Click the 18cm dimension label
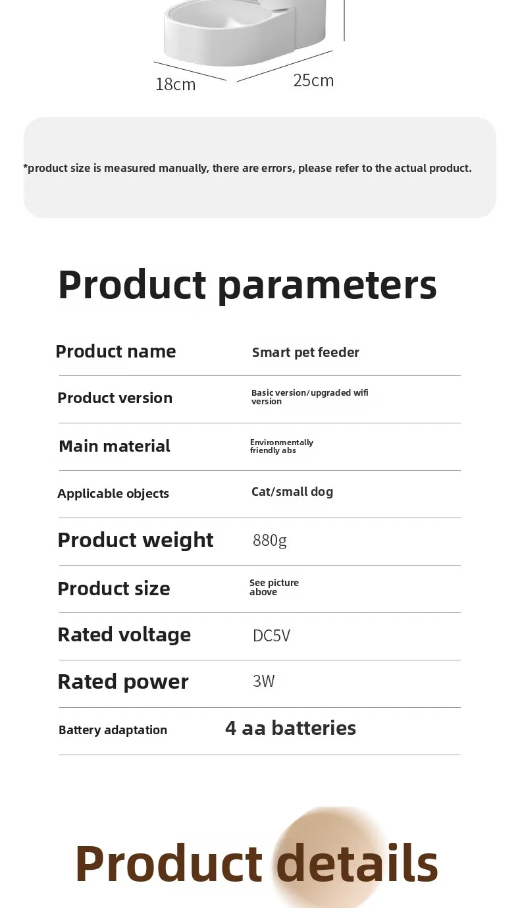The width and height of the screenshot is (520, 908). pyautogui.click(x=176, y=85)
